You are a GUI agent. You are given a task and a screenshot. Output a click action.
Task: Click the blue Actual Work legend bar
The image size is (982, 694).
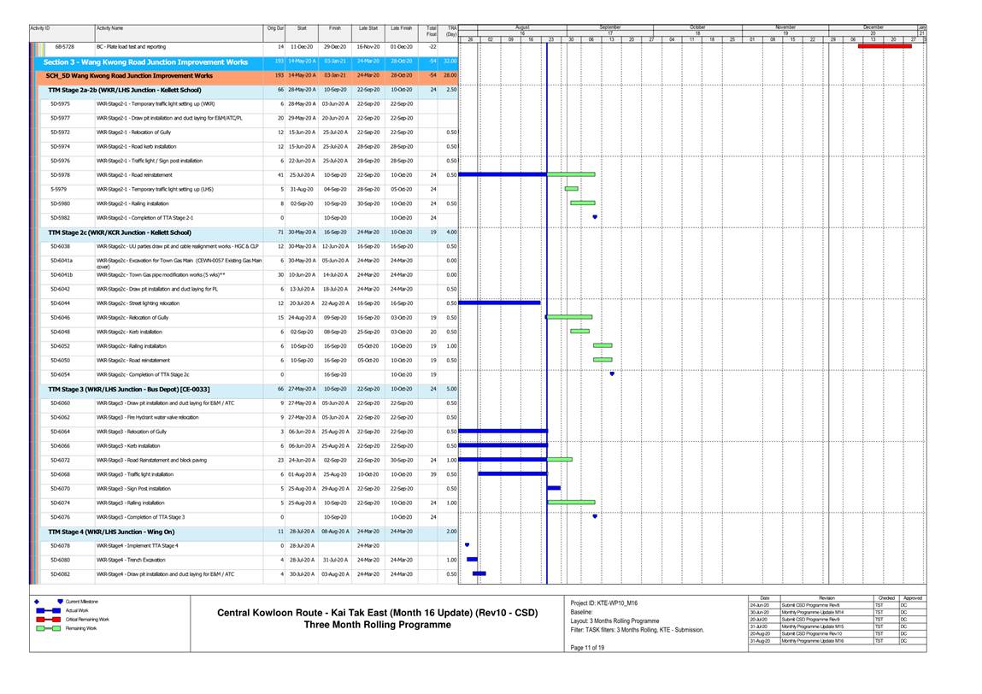coord(47,610)
